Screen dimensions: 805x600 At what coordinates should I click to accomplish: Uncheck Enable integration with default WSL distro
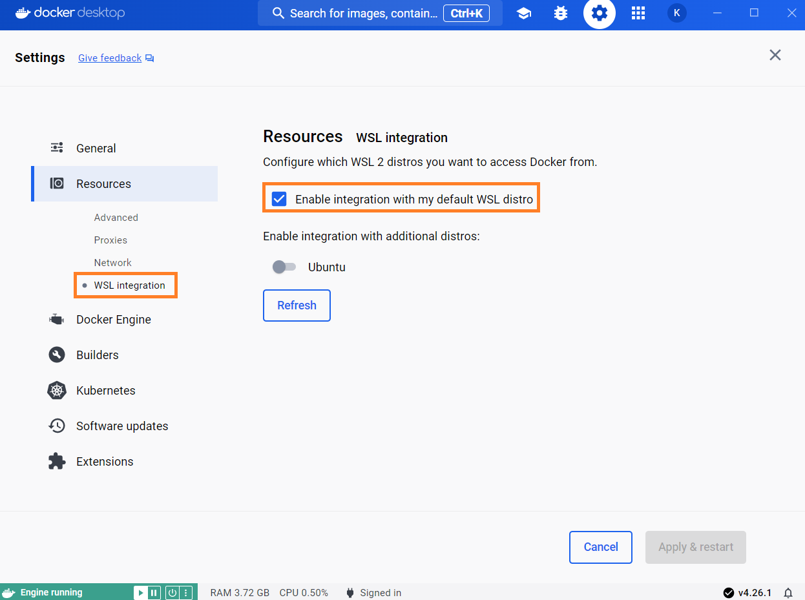tap(279, 199)
